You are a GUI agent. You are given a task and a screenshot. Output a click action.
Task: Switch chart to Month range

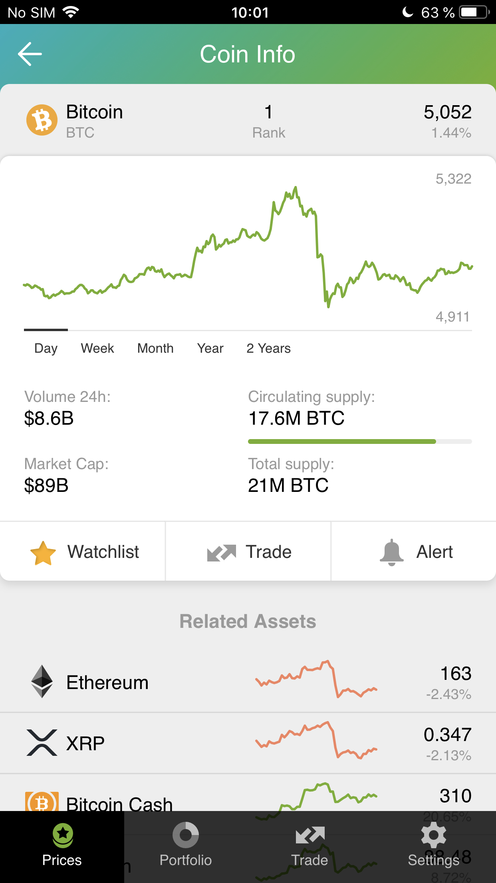(x=155, y=348)
